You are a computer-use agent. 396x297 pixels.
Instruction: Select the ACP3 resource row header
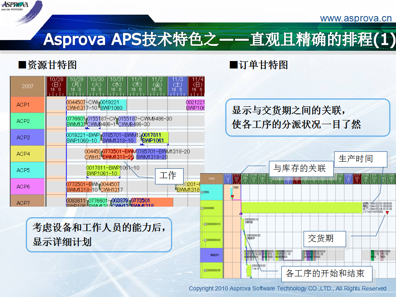click(27, 137)
